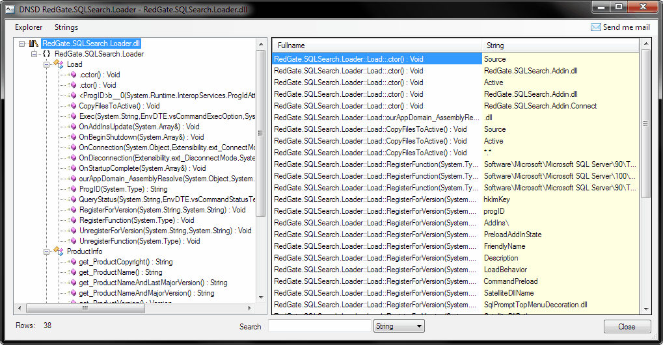Sort by the Fullname column header
The width and height of the screenshot is (663, 345).
377,45
